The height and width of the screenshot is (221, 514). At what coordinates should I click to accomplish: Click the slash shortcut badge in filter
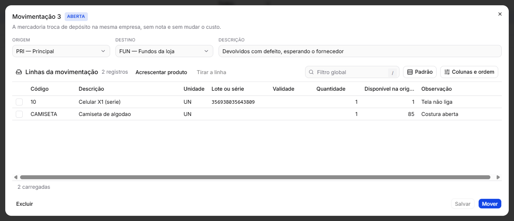pyautogui.click(x=392, y=72)
